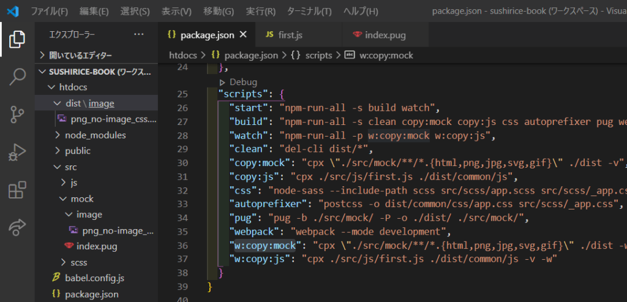Click the pug icon beside index.pug in tree
The height and width of the screenshot is (302, 627).
click(69, 246)
